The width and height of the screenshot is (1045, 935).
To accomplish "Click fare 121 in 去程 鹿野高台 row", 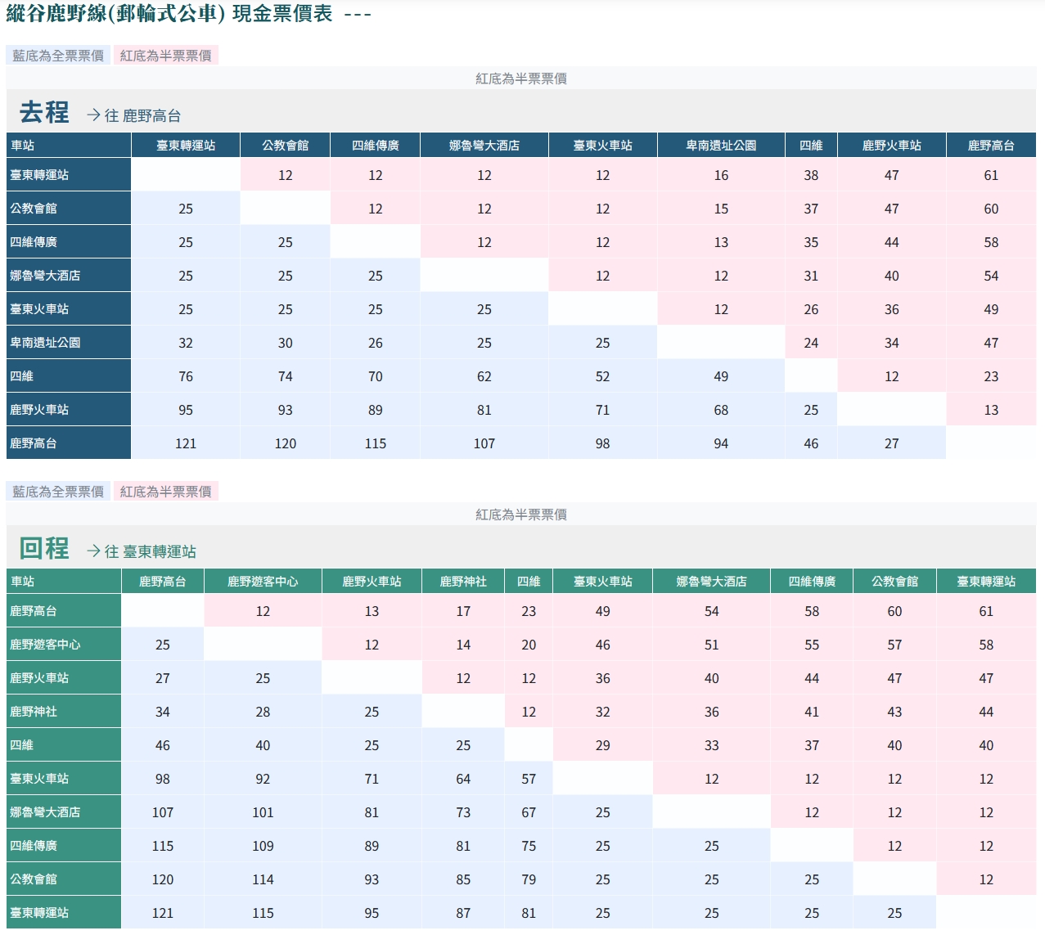I will pos(186,443).
